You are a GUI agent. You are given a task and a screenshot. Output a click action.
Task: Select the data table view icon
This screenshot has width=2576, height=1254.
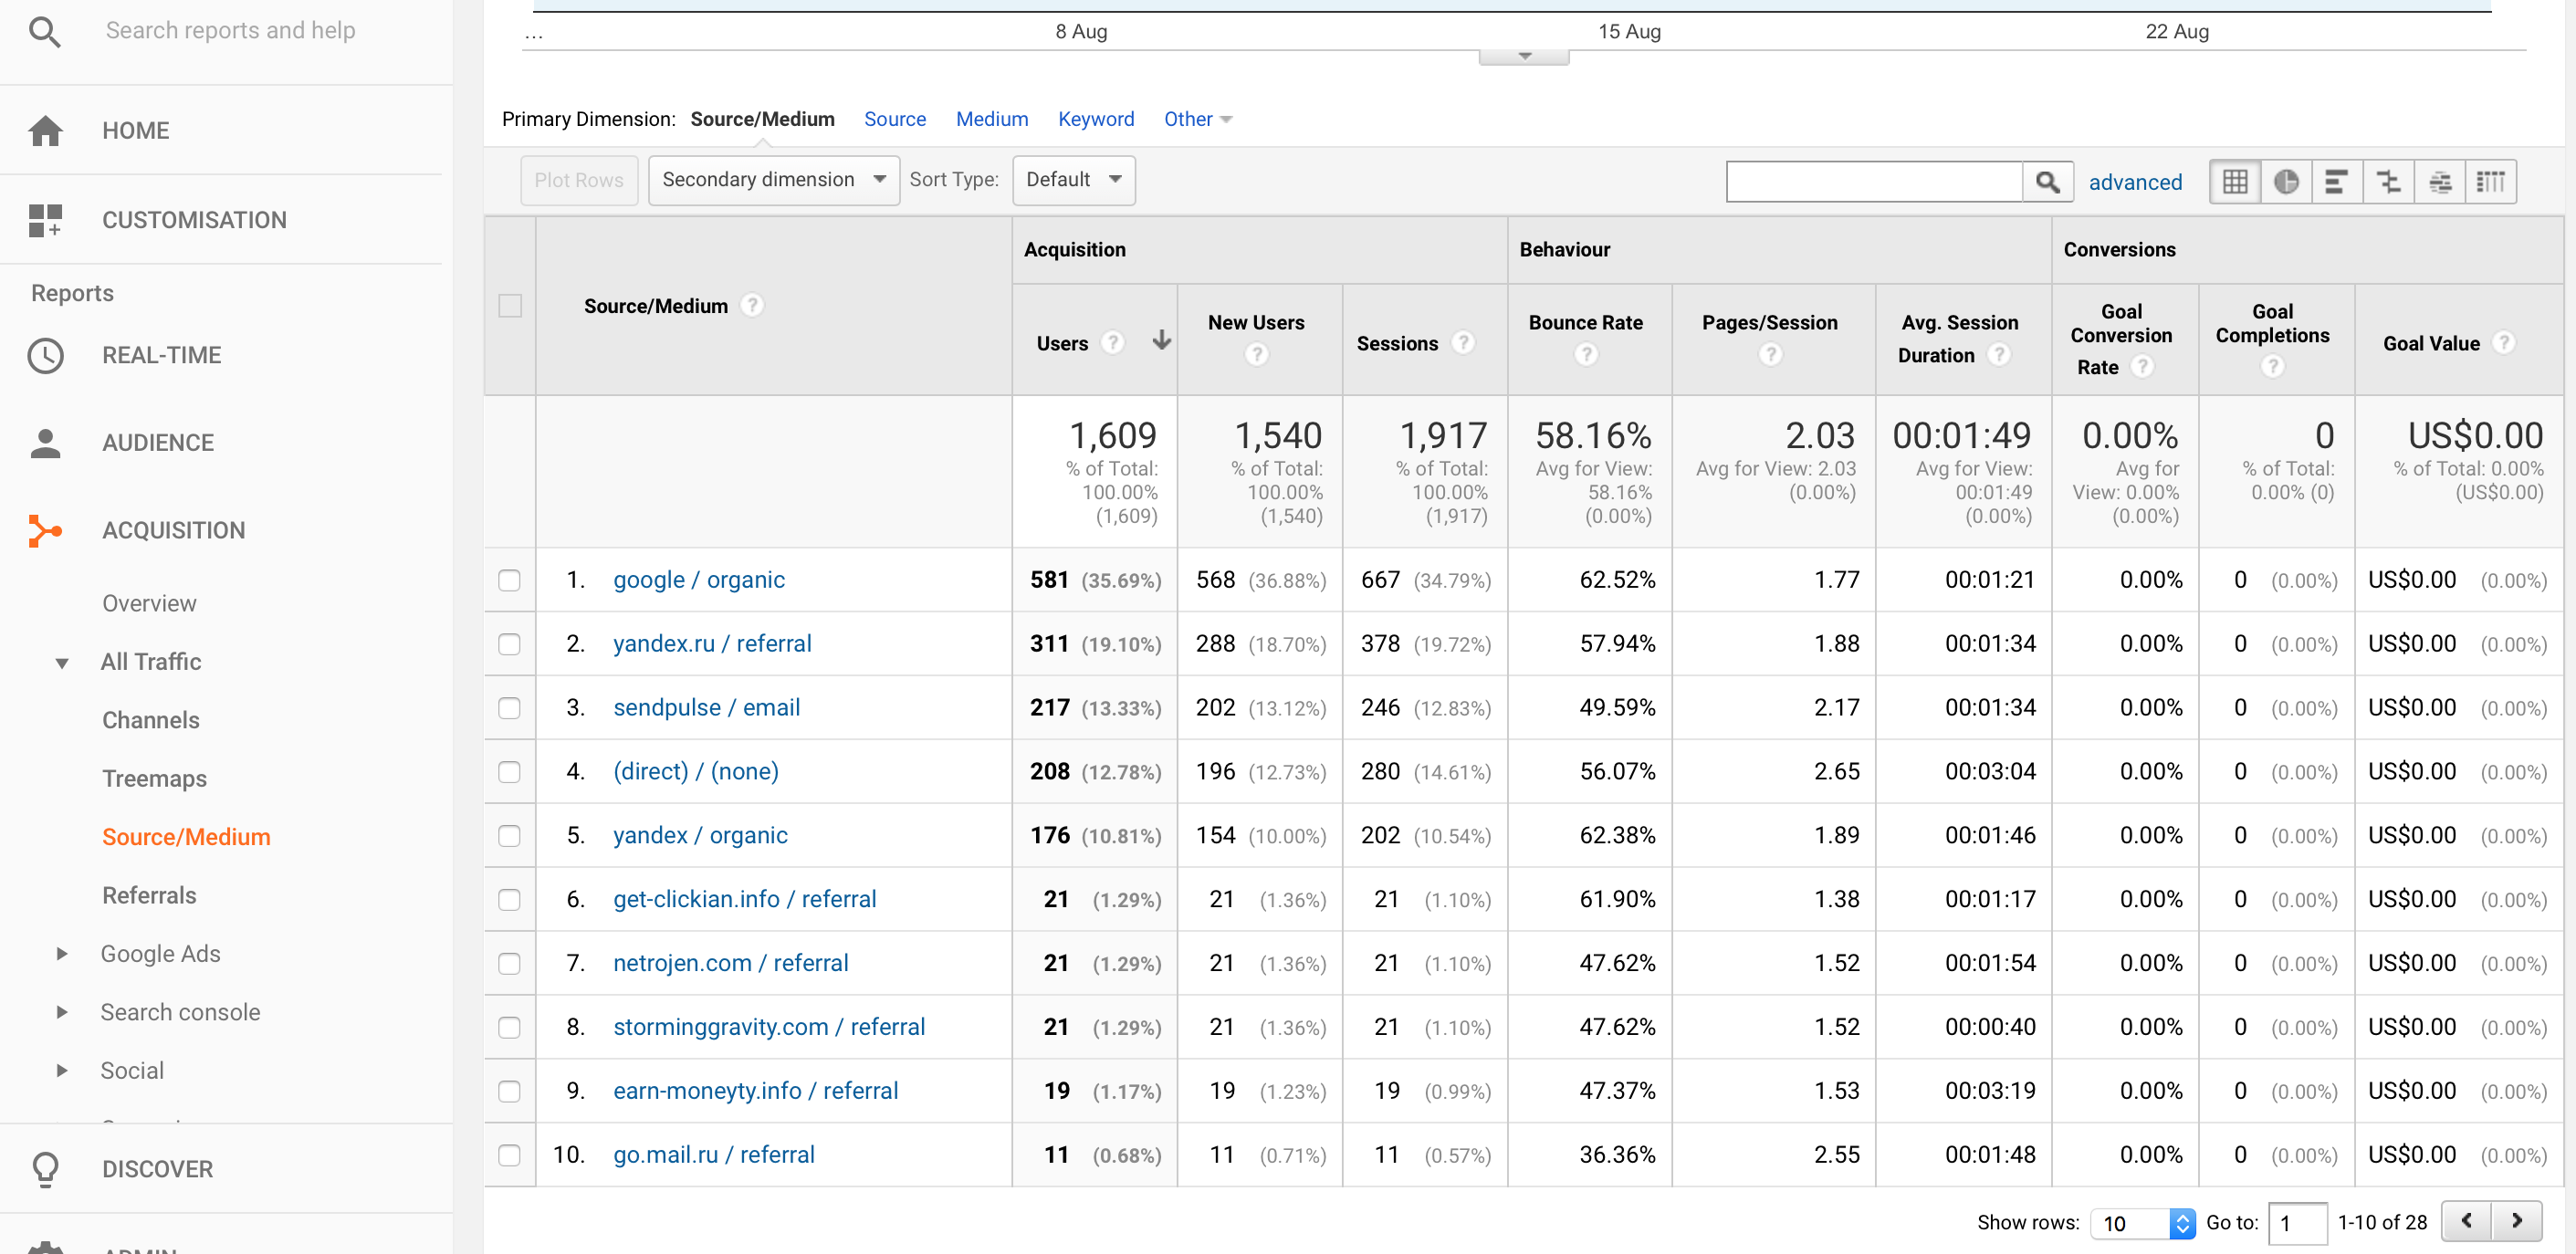pyautogui.click(x=2235, y=181)
